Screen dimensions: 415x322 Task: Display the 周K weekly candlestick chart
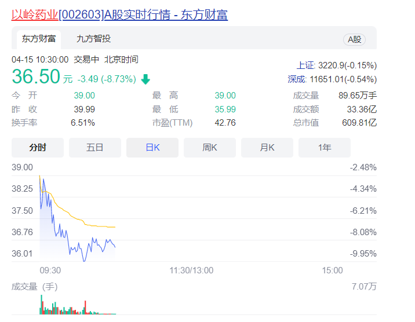click(x=210, y=148)
